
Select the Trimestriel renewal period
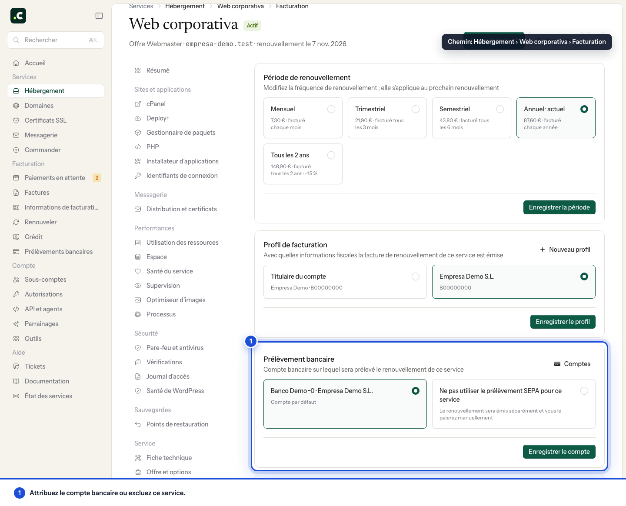coord(387,118)
